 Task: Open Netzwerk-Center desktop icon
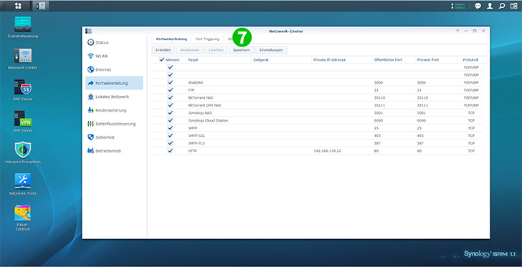coord(23,59)
